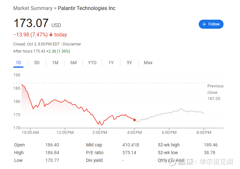Select the Max range tab
Viewport: 240px width, 169px height.
[x=148, y=63]
